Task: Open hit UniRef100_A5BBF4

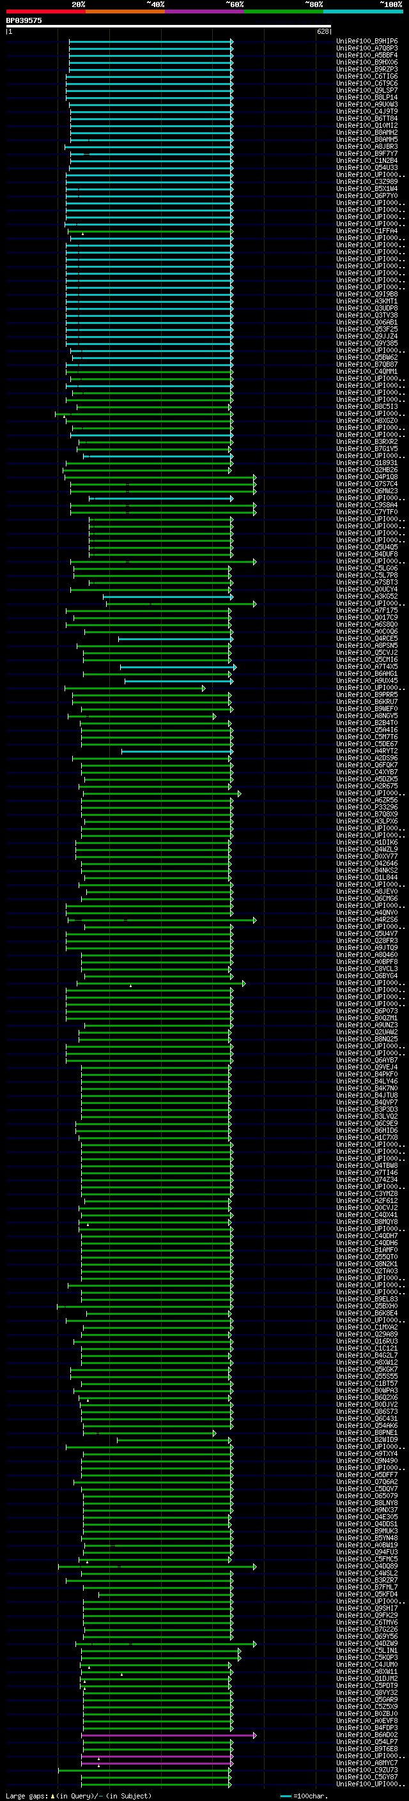Action: 367,55
